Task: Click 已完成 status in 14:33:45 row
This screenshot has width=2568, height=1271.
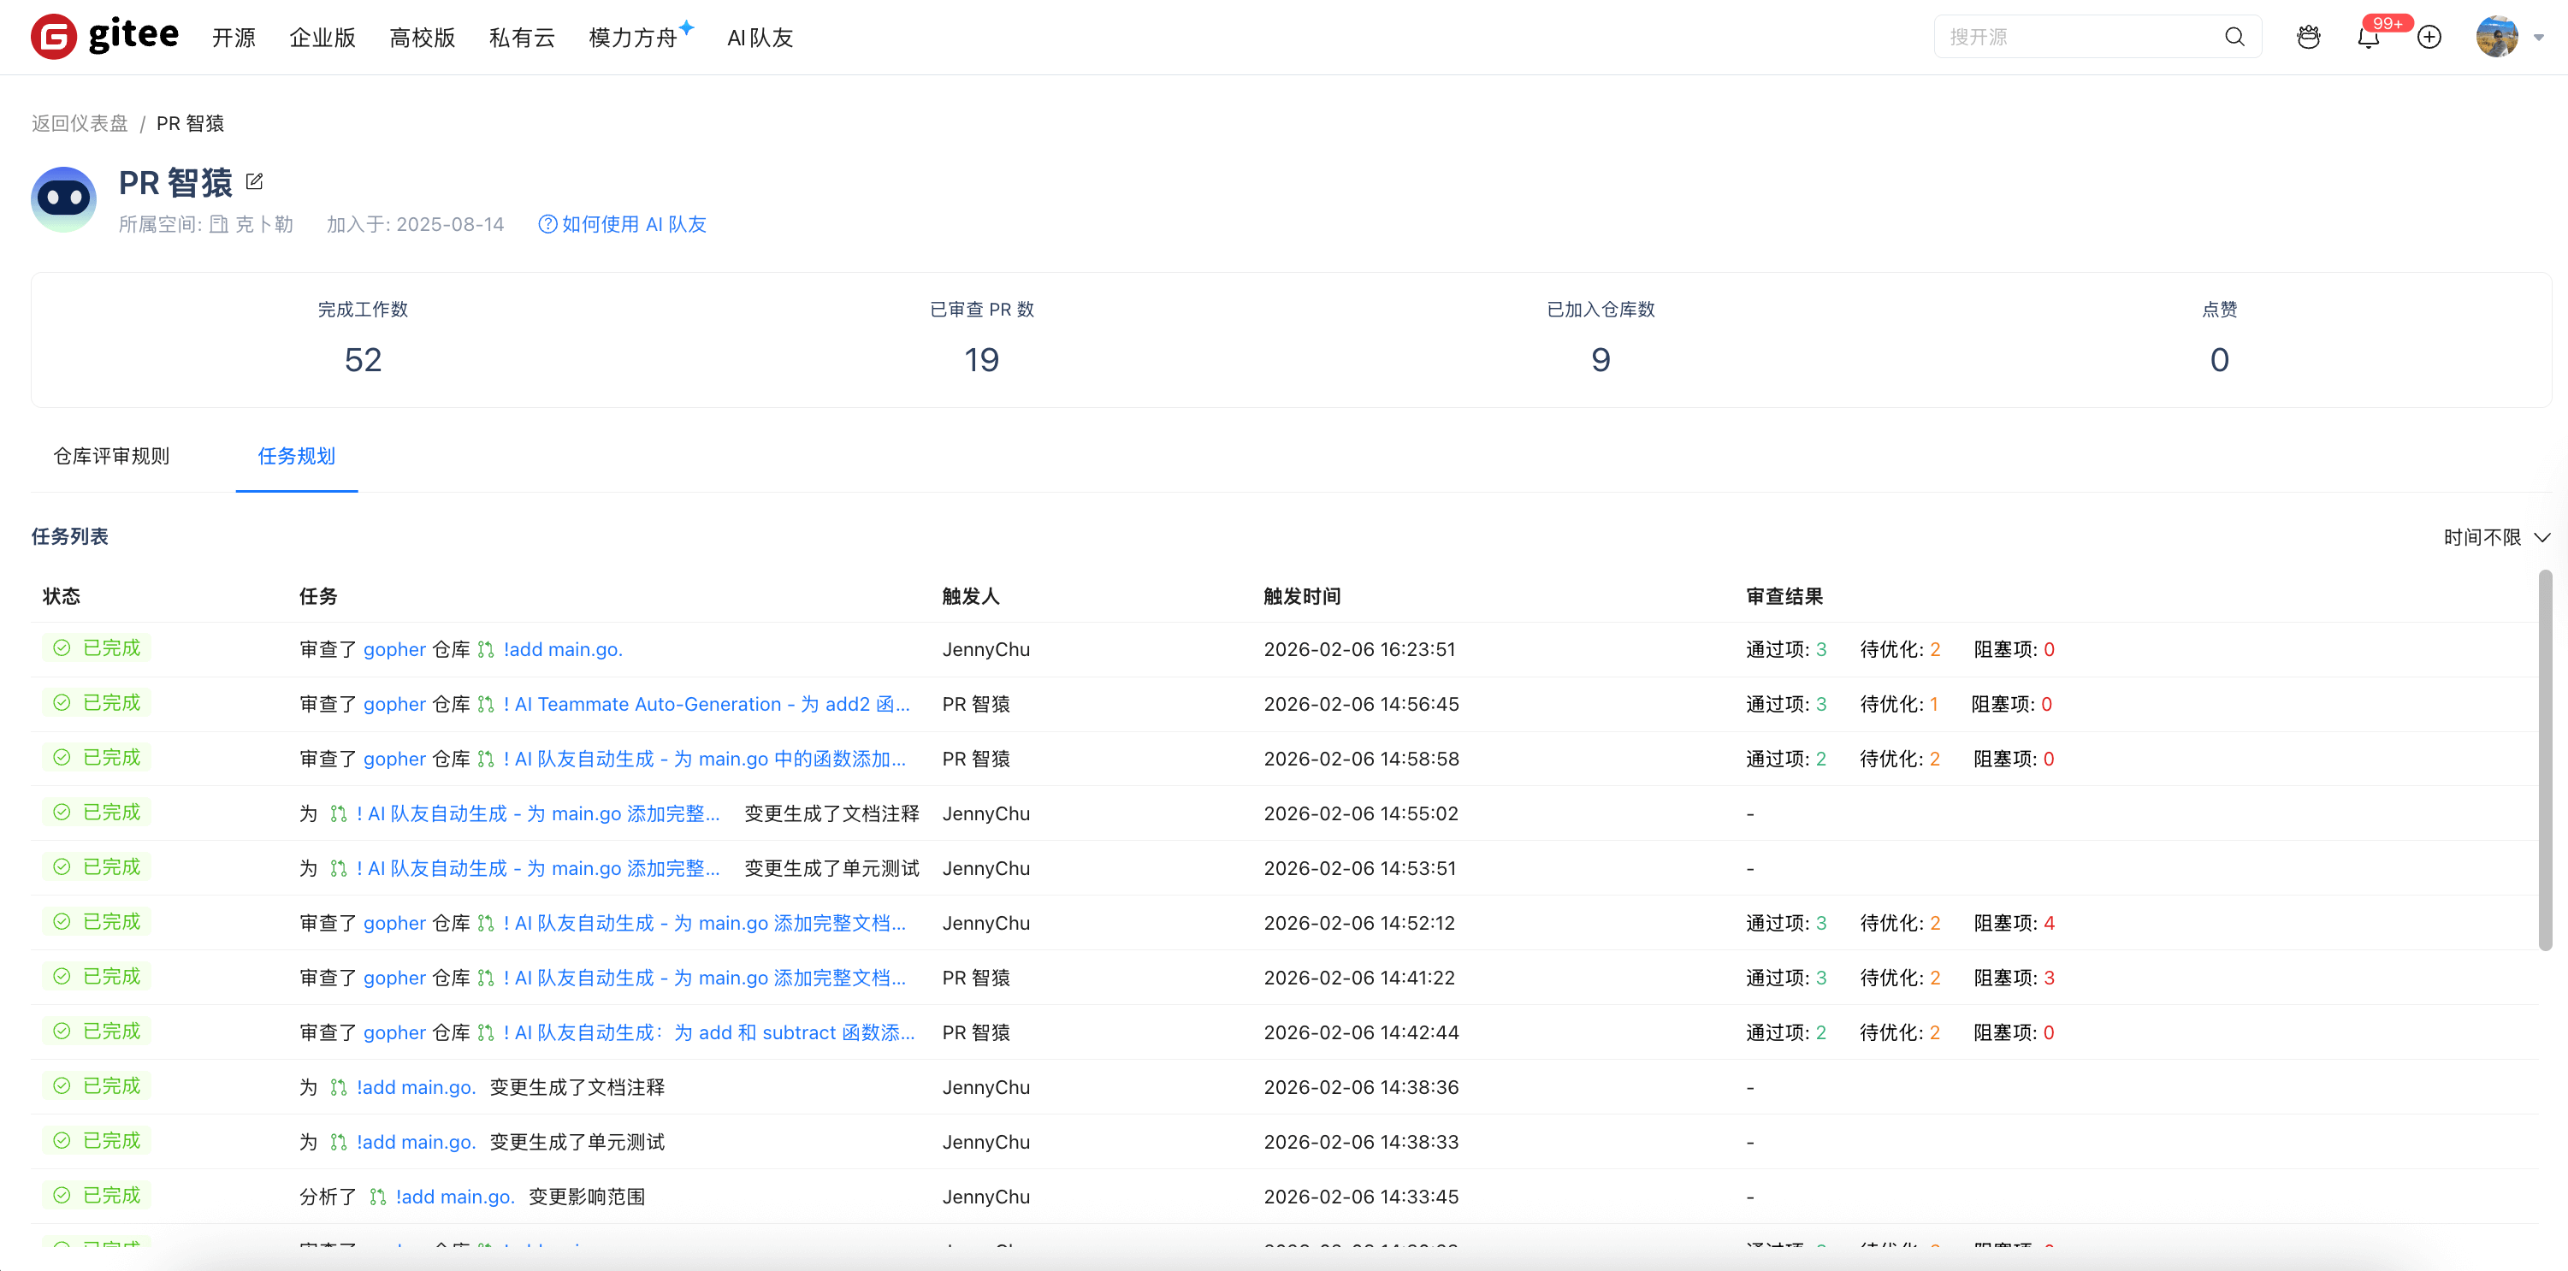Action: [x=97, y=1197]
